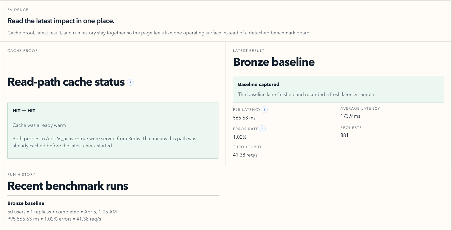
Task: Click the Cache was already warm text
Action: [39, 125]
